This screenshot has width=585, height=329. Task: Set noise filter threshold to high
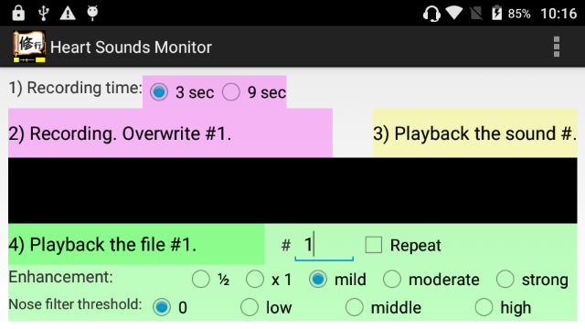pos(503,308)
